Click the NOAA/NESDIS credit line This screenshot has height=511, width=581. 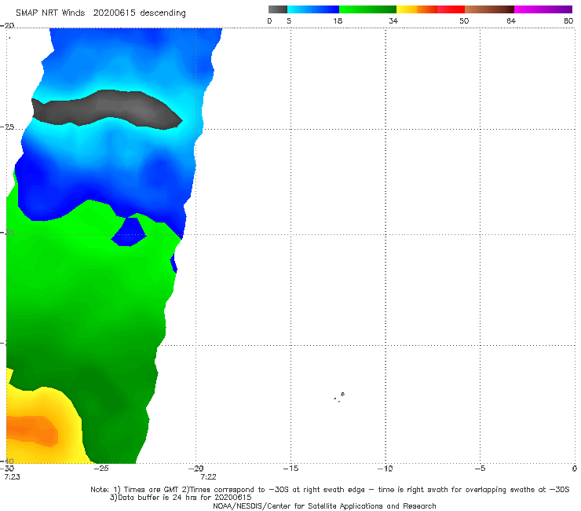pyautogui.click(x=324, y=506)
